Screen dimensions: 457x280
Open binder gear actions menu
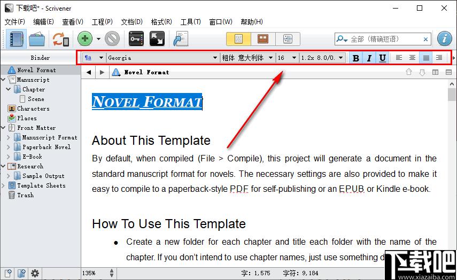tap(35, 273)
